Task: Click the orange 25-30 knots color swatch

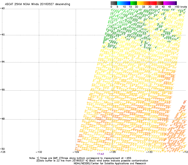Action: point(147,3)
